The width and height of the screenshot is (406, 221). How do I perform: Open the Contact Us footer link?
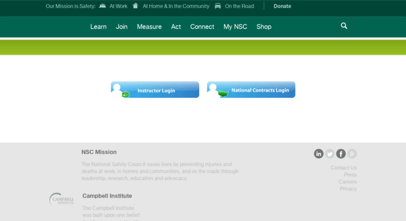pyautogui.click(x=344, y=168)
